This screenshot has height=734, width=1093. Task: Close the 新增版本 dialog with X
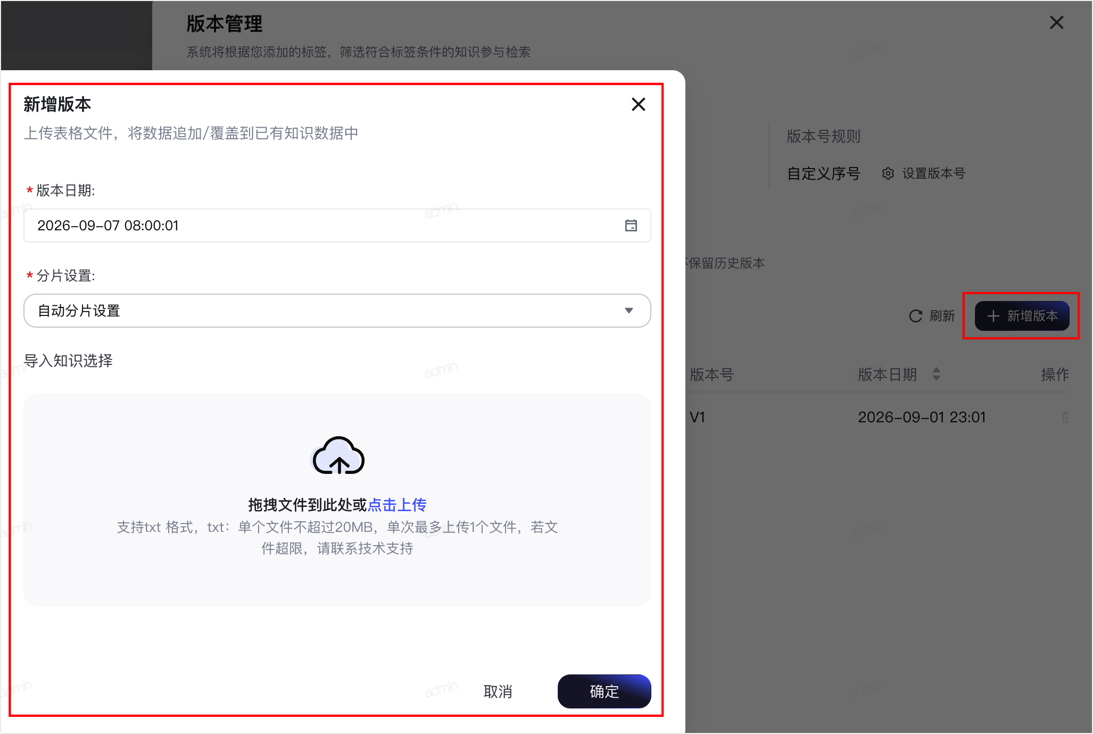tap(638, 104)
